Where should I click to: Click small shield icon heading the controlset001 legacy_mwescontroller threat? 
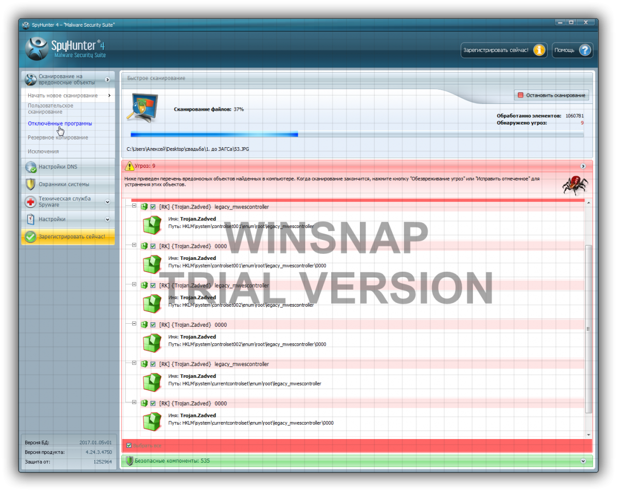coord(144,207)
